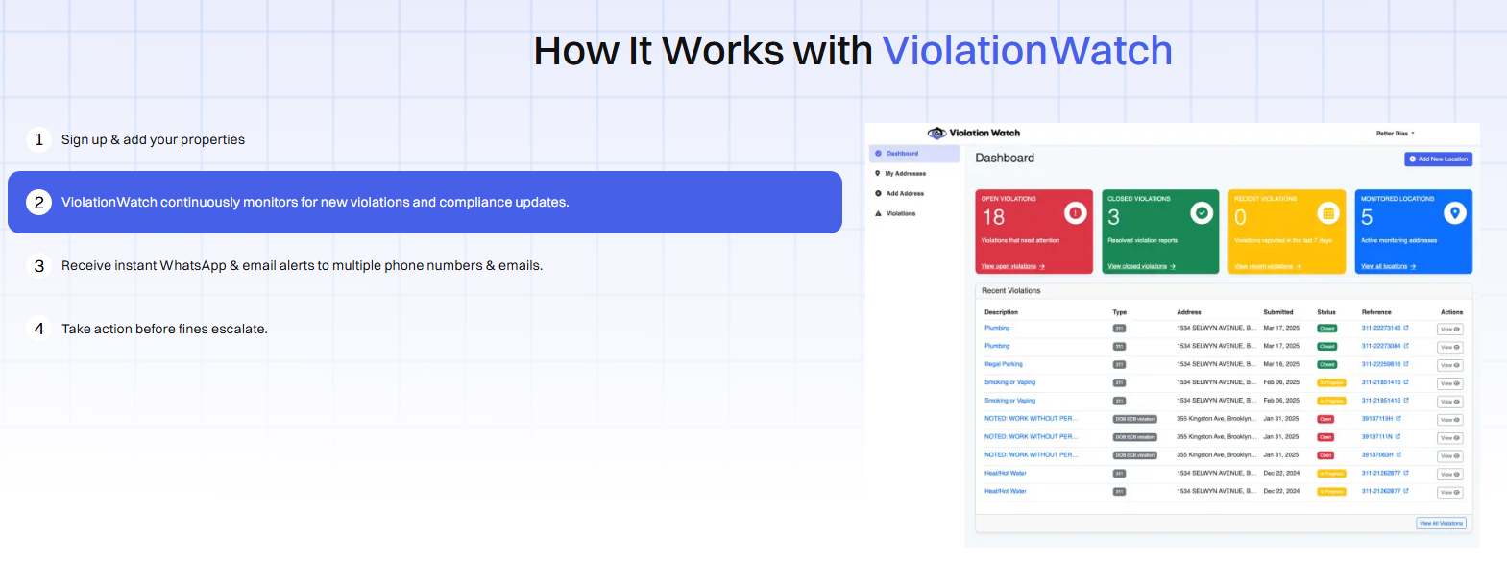Click the Add Address plus icon
The image size is (1507, 588).
(x=878, y=193)
